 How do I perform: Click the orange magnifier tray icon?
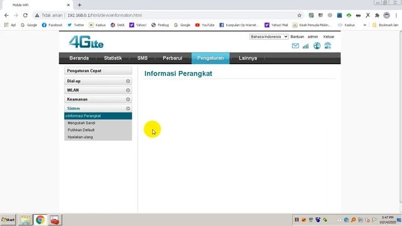(x=353, y=220)
